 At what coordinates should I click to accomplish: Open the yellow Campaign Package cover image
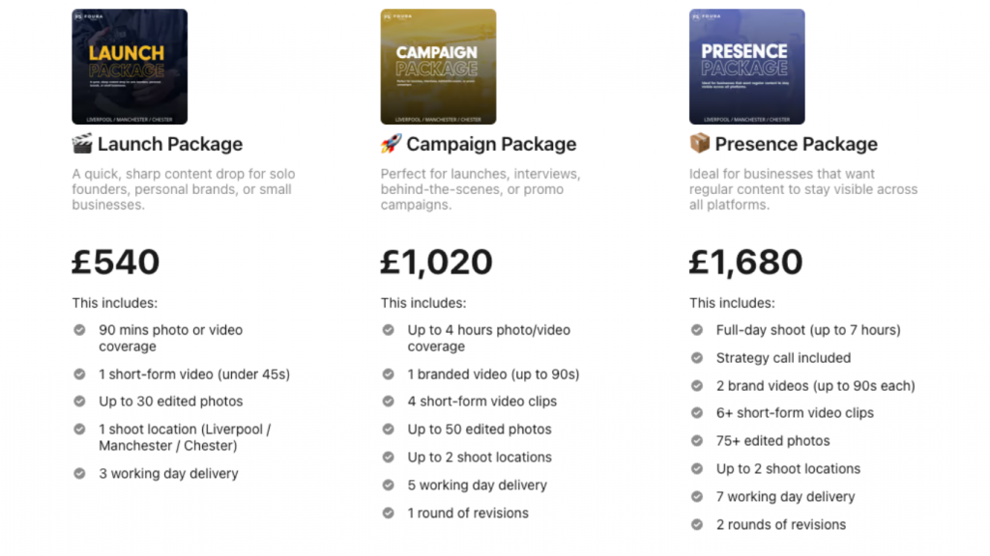(438, 67)
